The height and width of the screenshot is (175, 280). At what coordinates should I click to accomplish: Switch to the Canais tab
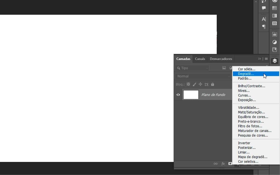tap(200, 59)
